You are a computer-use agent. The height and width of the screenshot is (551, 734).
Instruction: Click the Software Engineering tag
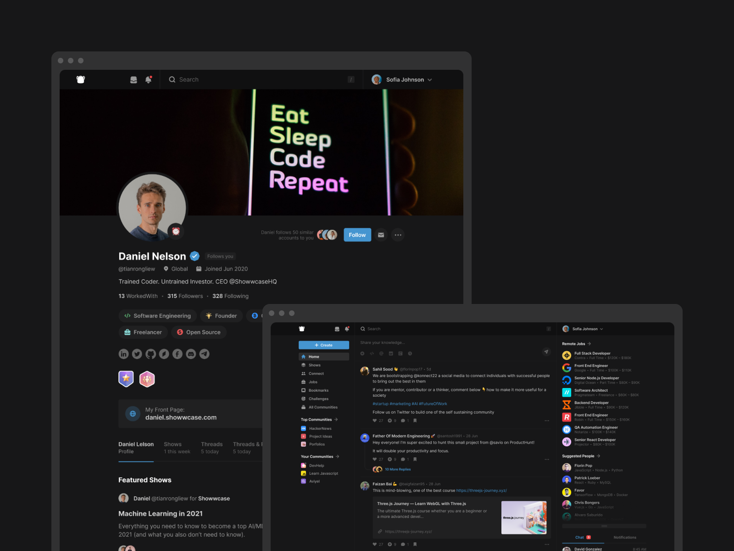(x=158, y=316)
